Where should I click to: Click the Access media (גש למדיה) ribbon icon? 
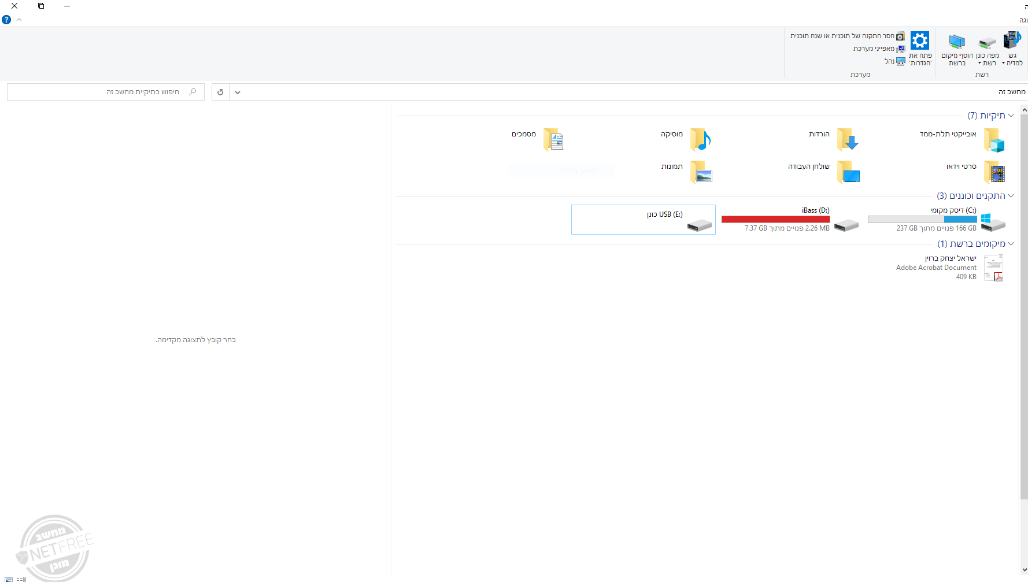1012,40
